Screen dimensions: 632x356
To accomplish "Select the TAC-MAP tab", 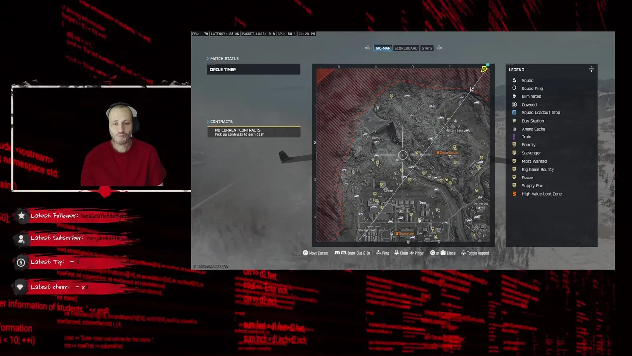I will click(382, 48).
